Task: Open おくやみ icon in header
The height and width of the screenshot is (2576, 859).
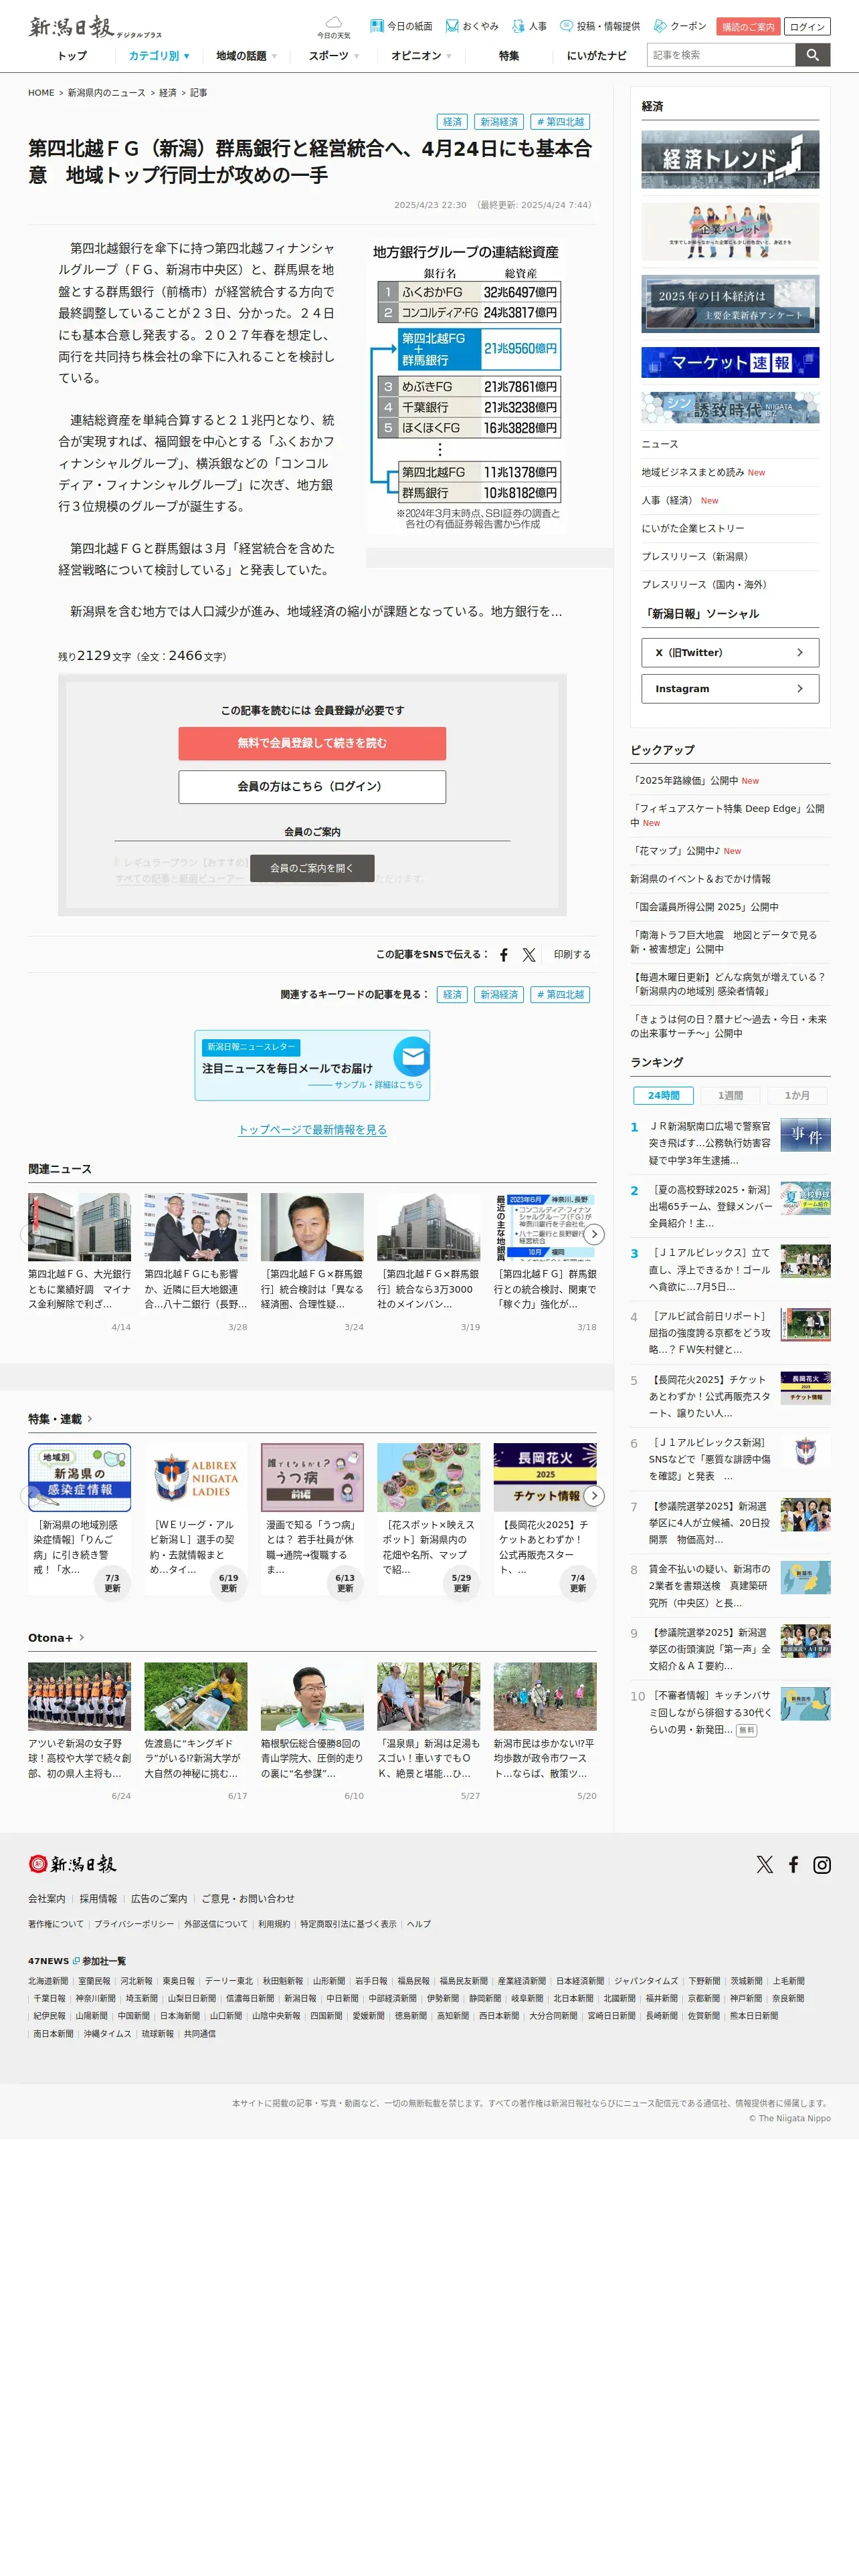Action: [x=452, y=26]
